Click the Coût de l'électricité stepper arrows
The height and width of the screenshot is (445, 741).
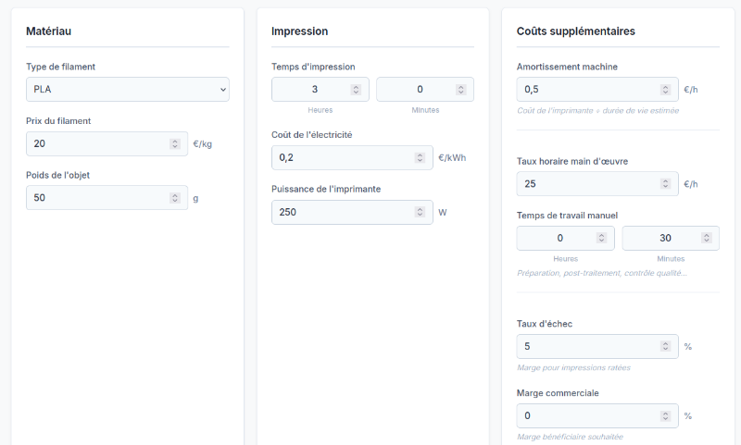click(421, 157)
